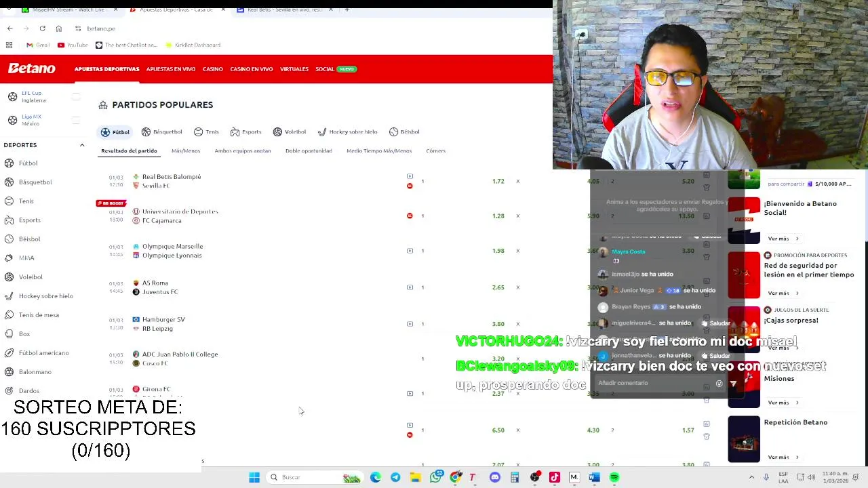Screen dimensions: 868x488
Task: Open EFL Cup Inglaterra shortcut
Action: tap(33, 97)
